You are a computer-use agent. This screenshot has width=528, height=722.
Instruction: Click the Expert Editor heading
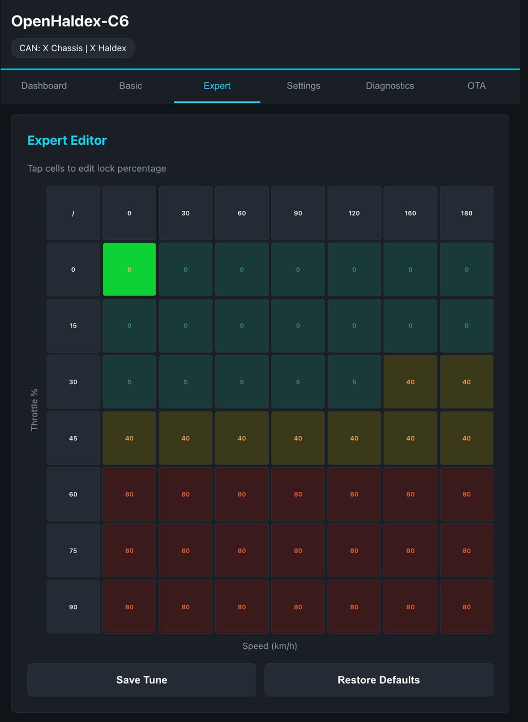coord(67,140)
